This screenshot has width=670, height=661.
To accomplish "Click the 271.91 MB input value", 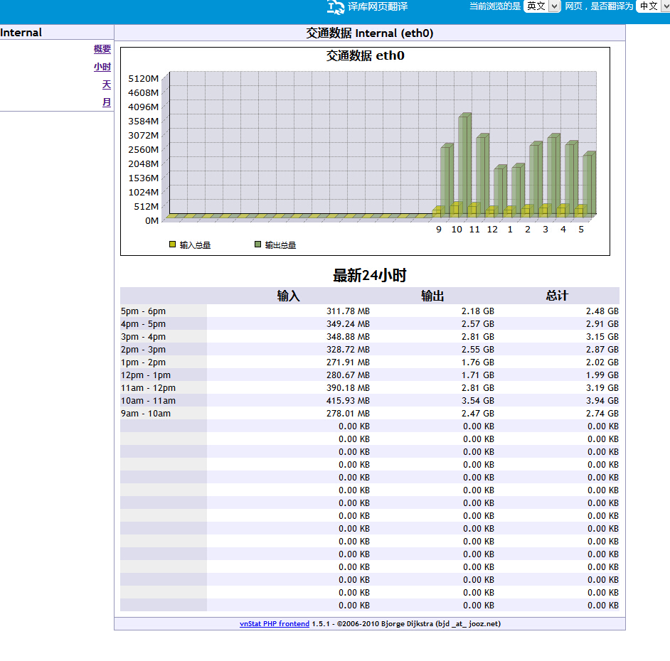I will 349,362.
